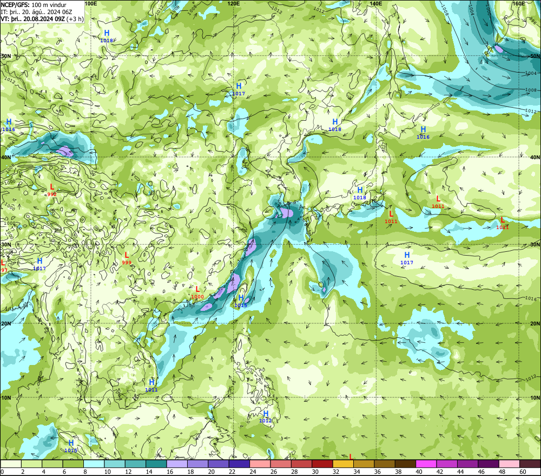This screenshot has height=476, width=541.
Task: Click the legend value label '8'
Action: [x=85, y=472]
